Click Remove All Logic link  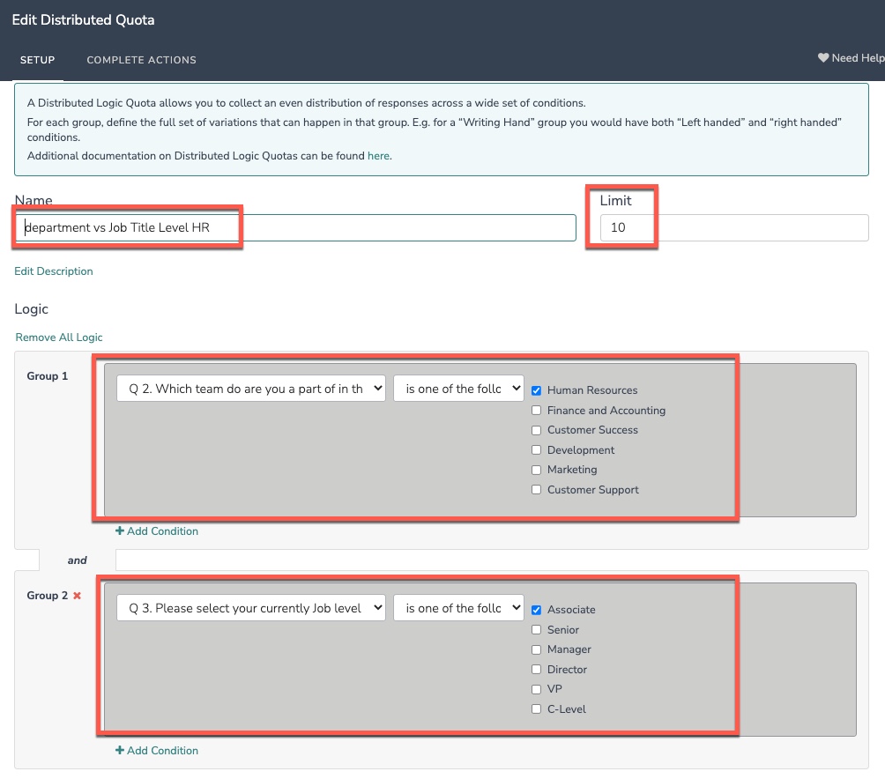59,338
